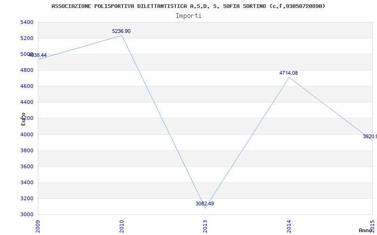Click the 'Anno' x-axis title
Image resolution: width=377 pixels, height=235 pixels.
click(x=365, y=230)
